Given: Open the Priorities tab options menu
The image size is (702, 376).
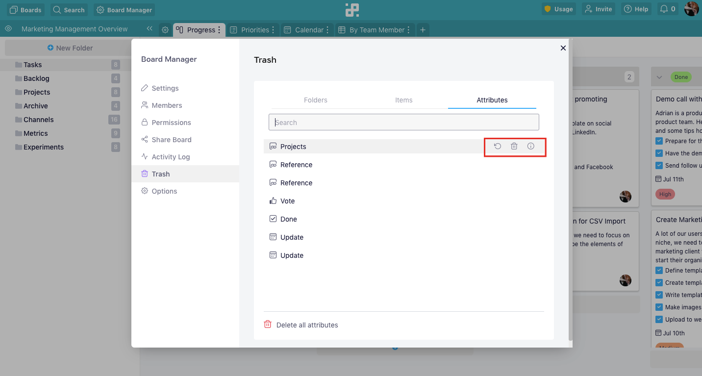Looking at the screenshot, I should pyautogui.click(x=274, y=30).
